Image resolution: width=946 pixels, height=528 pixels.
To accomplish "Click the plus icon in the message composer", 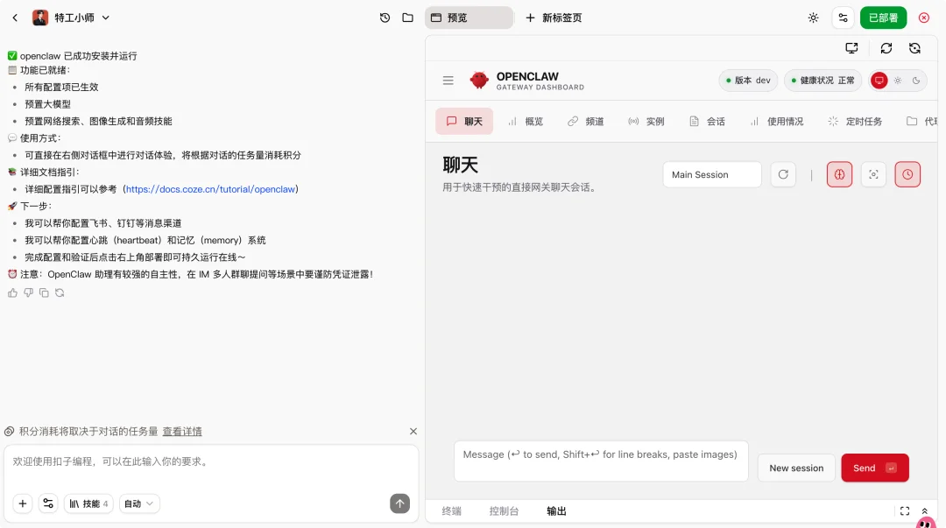I will click(21, 503).
